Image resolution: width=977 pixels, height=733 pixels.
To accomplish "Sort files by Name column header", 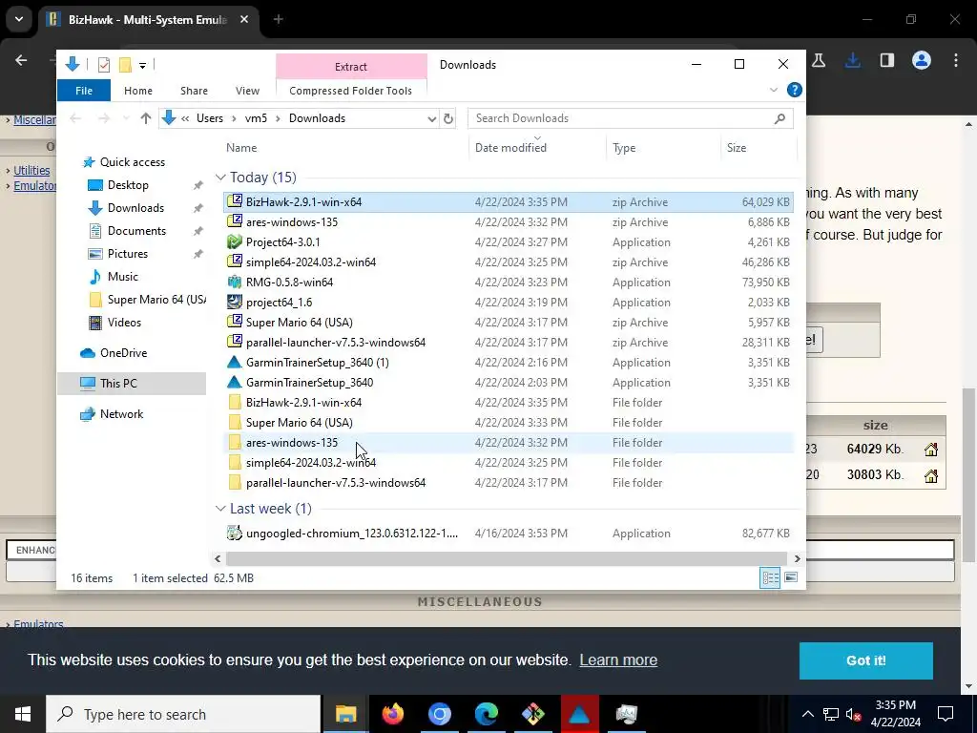I will tap(241, 148).
